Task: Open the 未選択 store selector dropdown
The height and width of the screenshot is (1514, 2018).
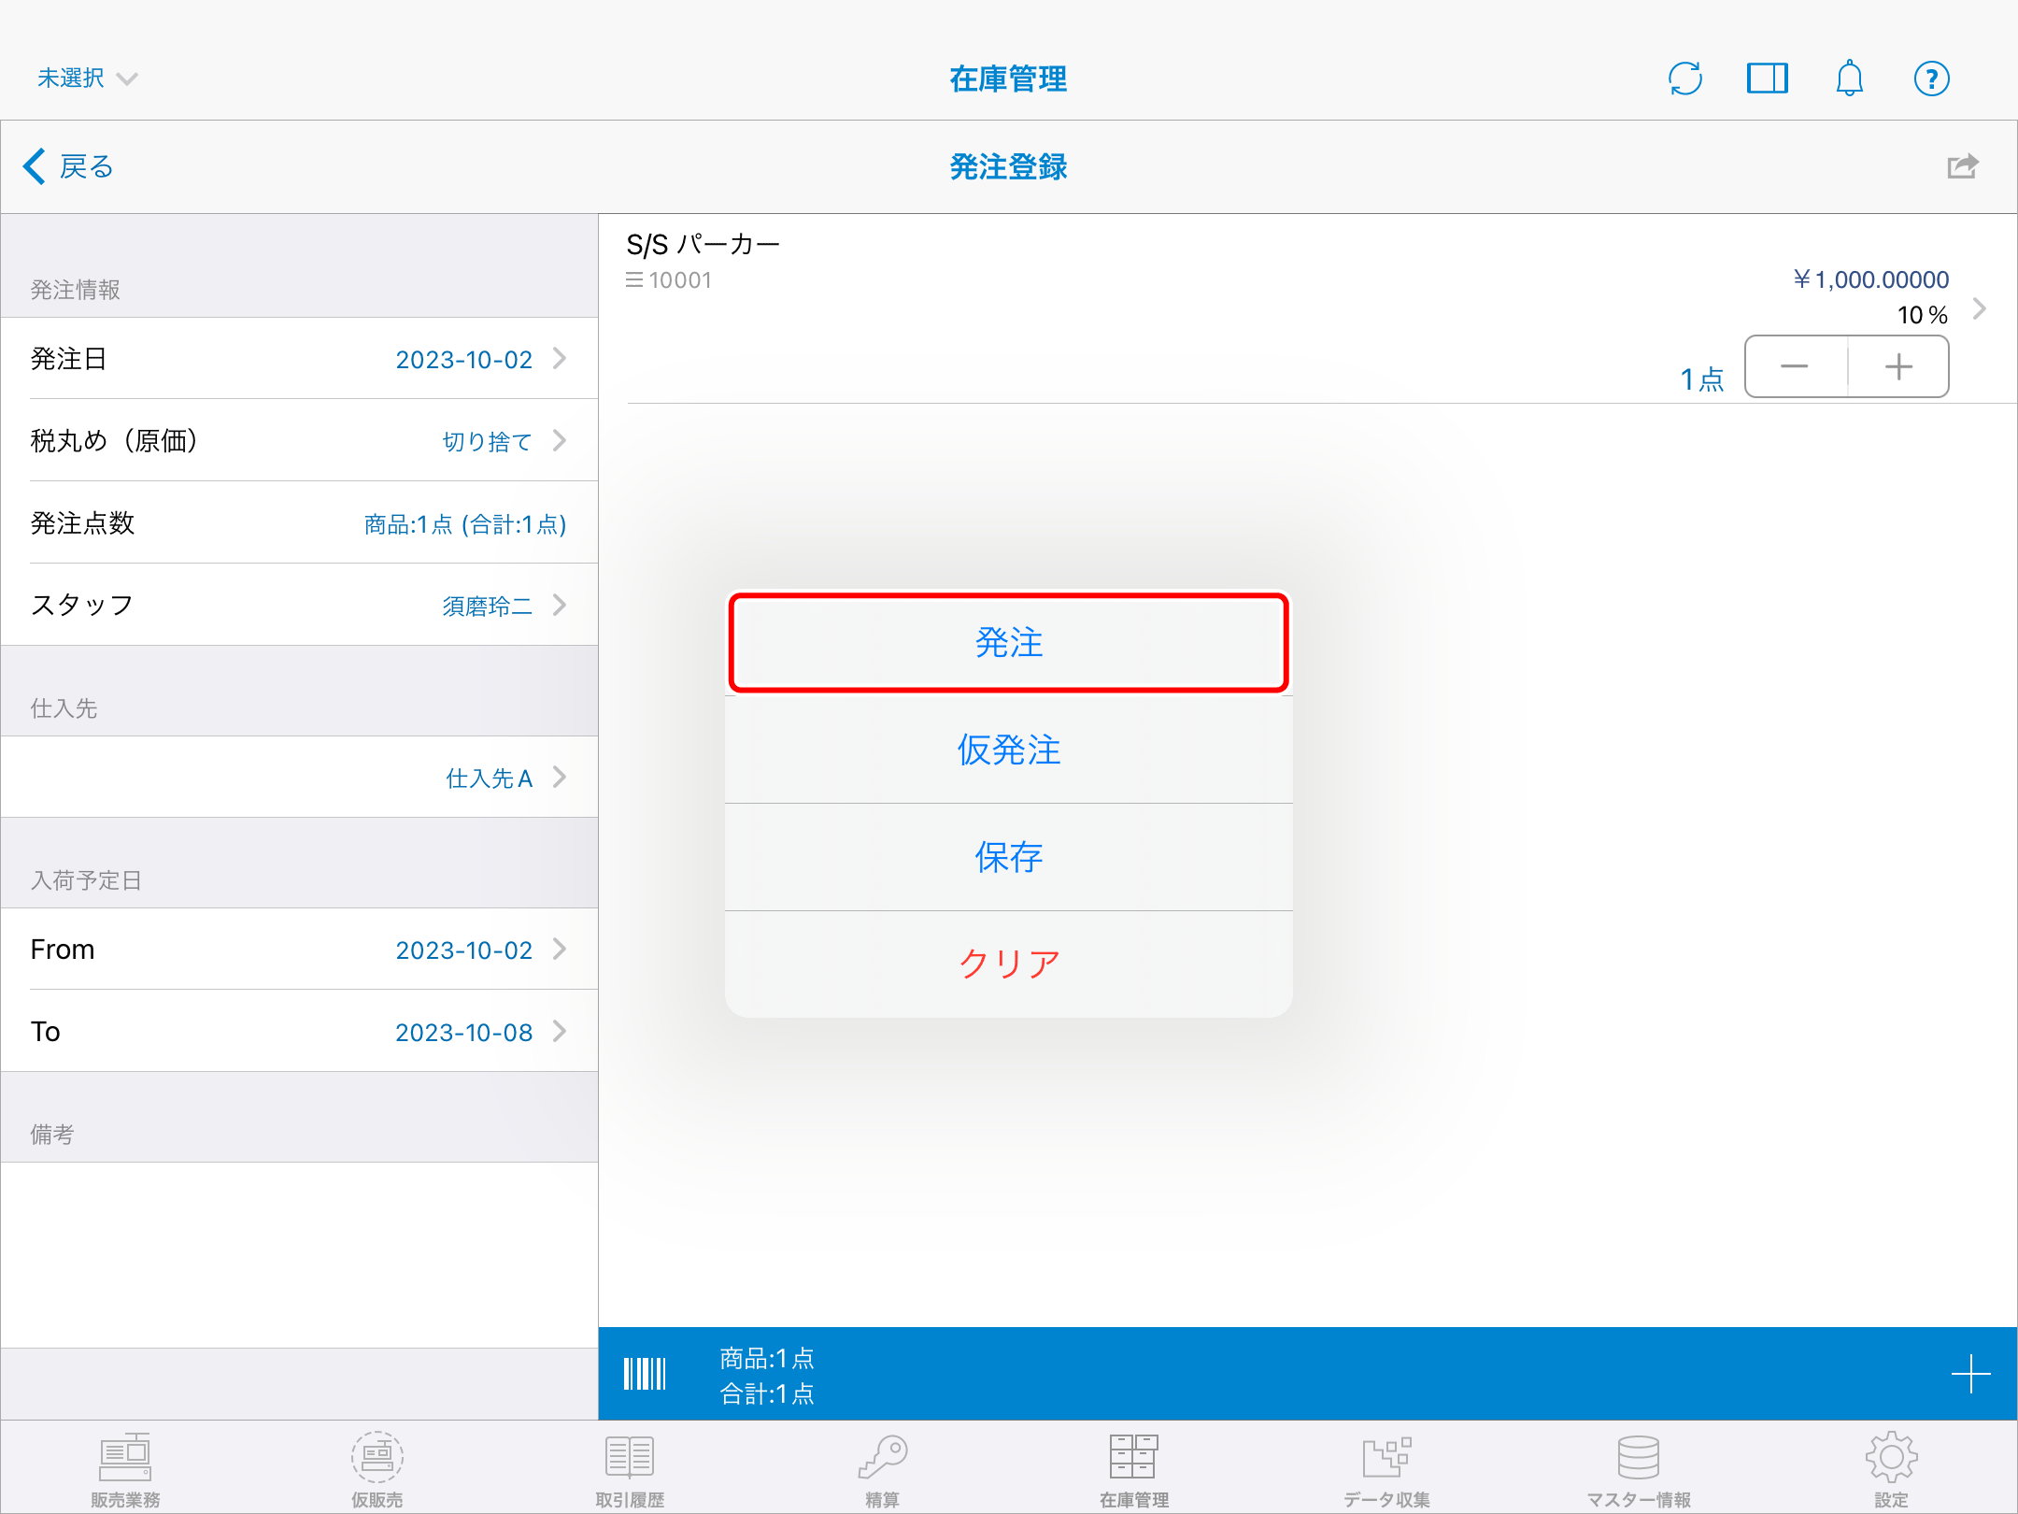Action: (x=86, y=78)
